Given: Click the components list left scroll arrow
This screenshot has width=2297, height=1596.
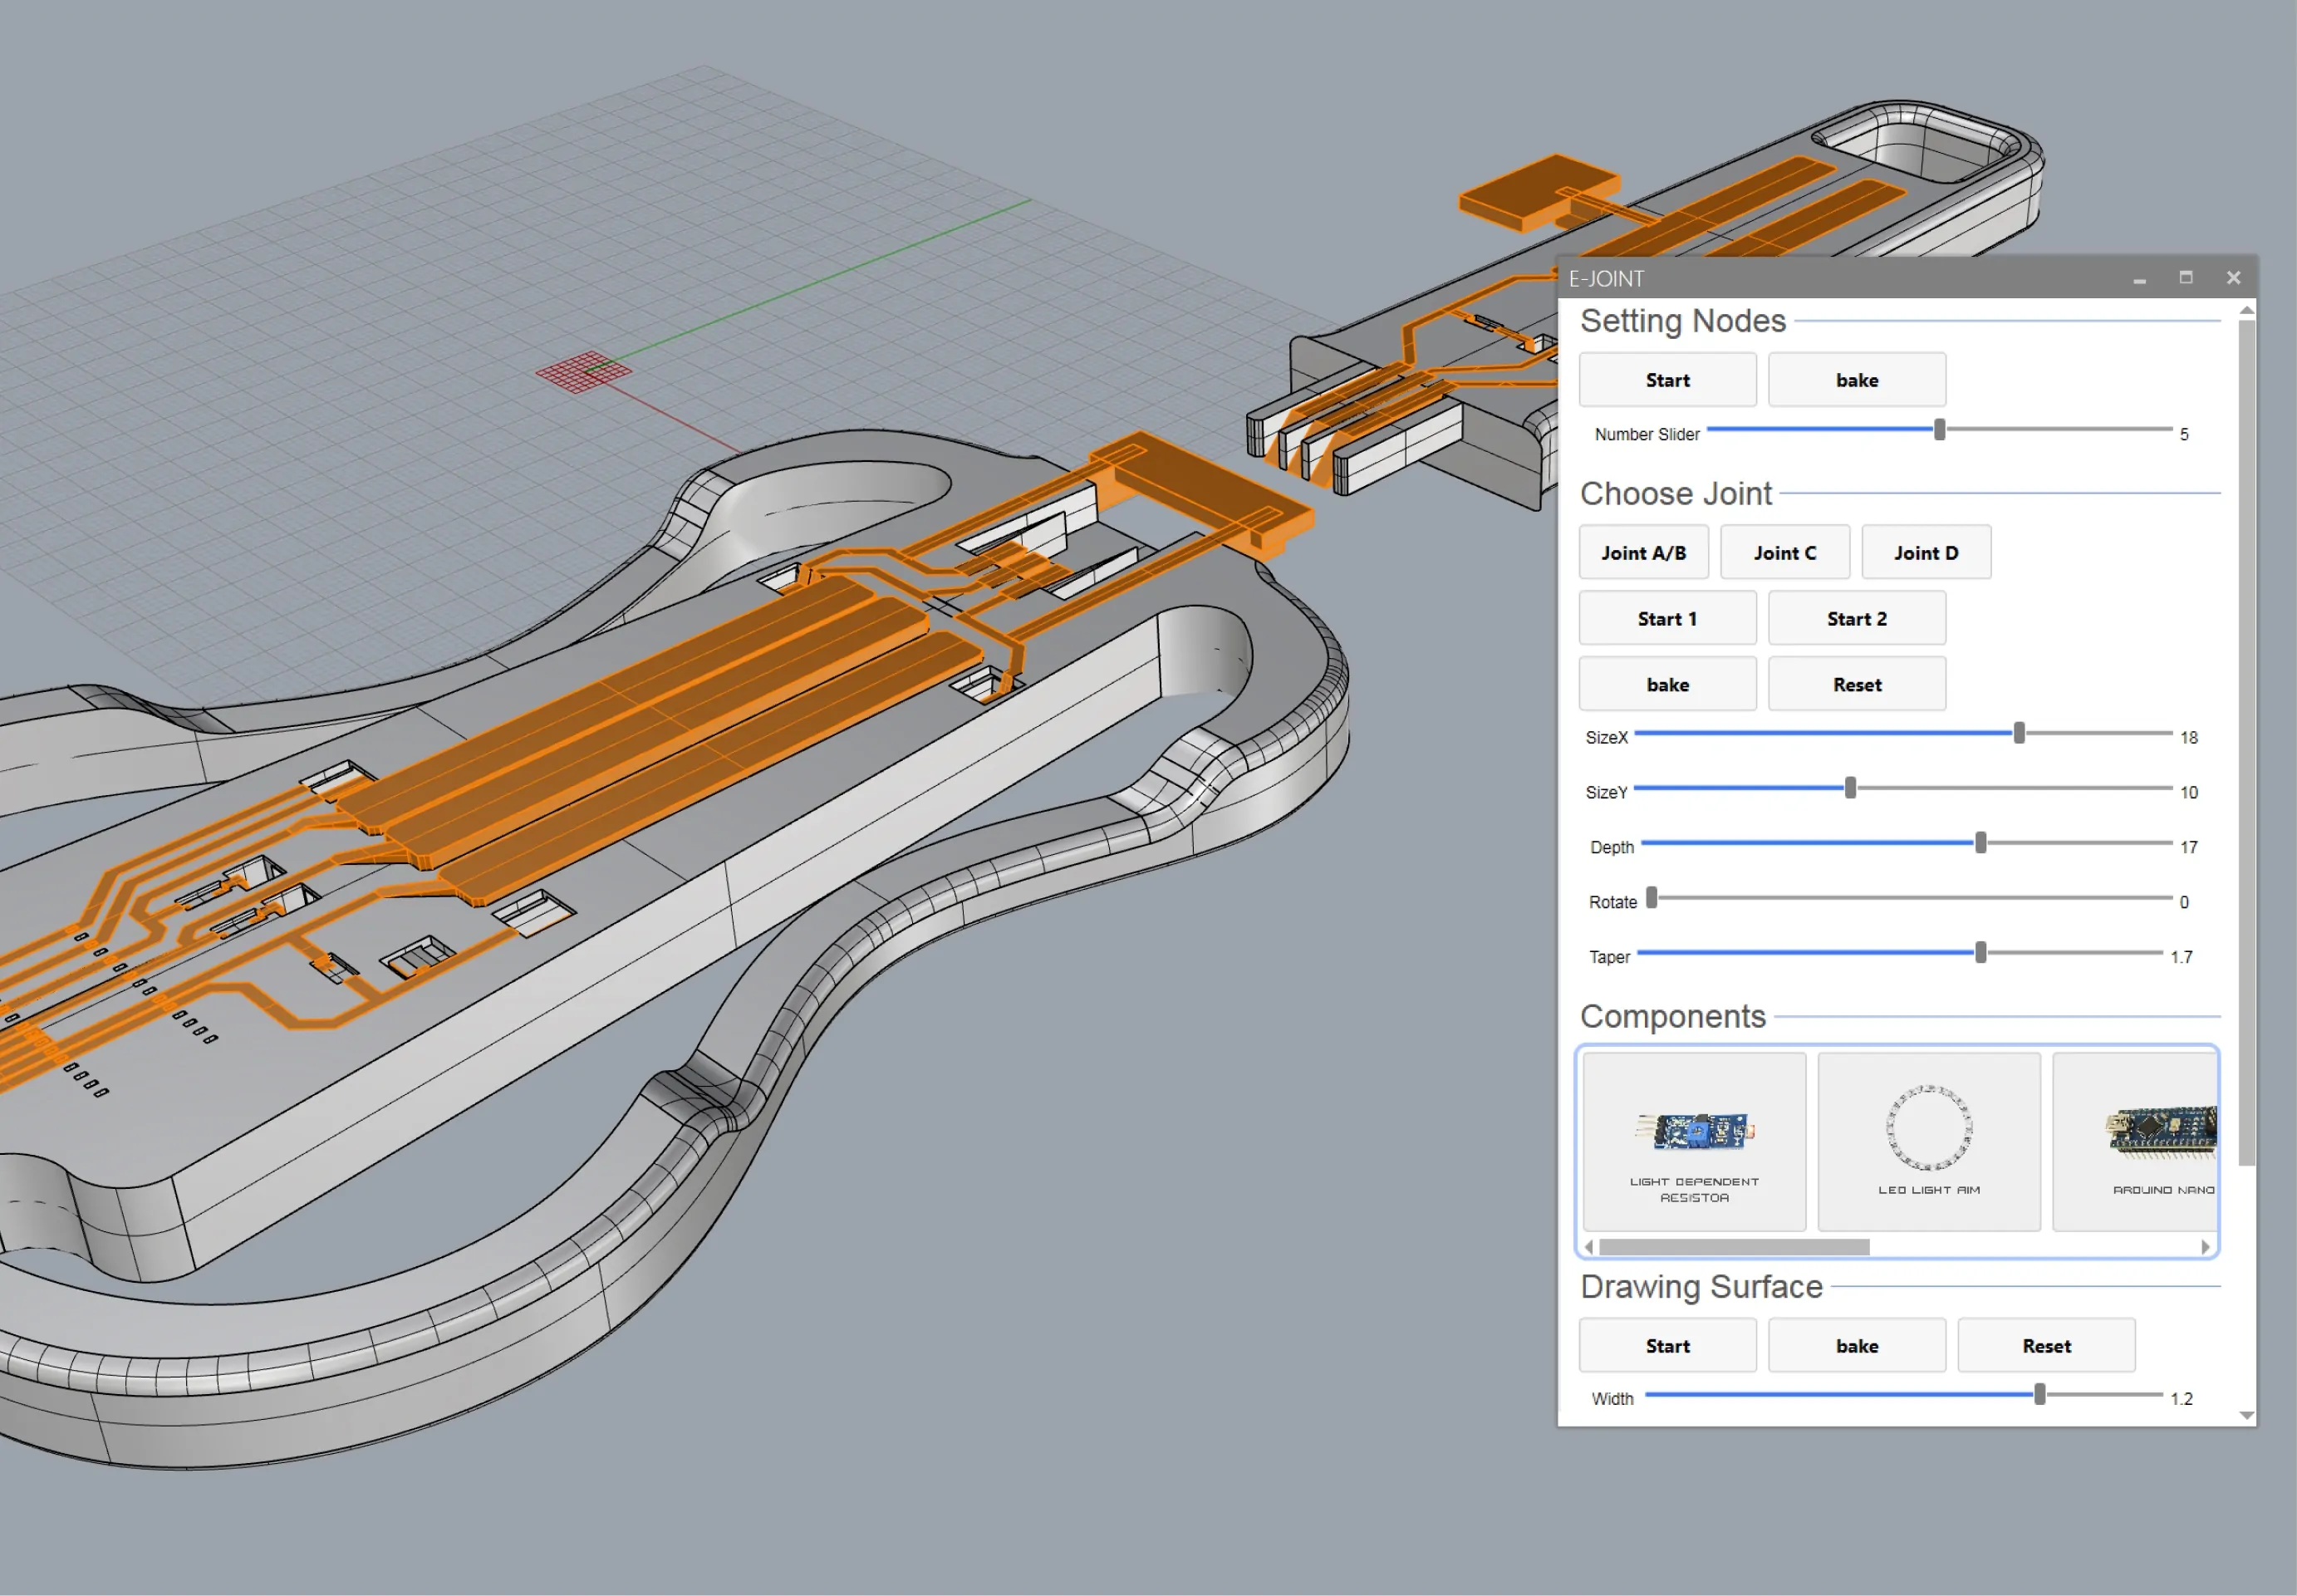Looking at the screenshot, I should tap(1589, 1247).
